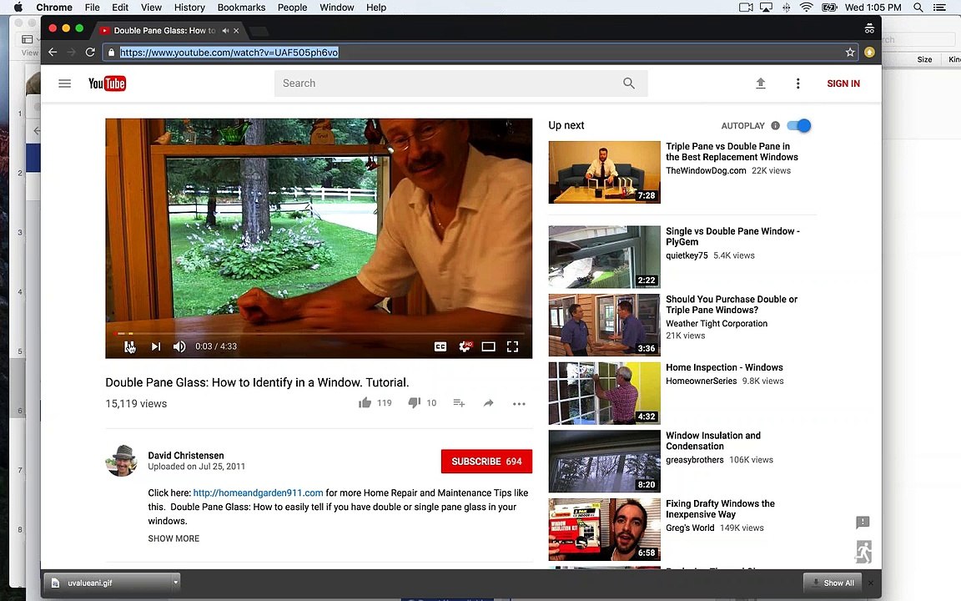This screenshot has width=961, height=601.
Task: Click the address bar URL
Action: 229,53
